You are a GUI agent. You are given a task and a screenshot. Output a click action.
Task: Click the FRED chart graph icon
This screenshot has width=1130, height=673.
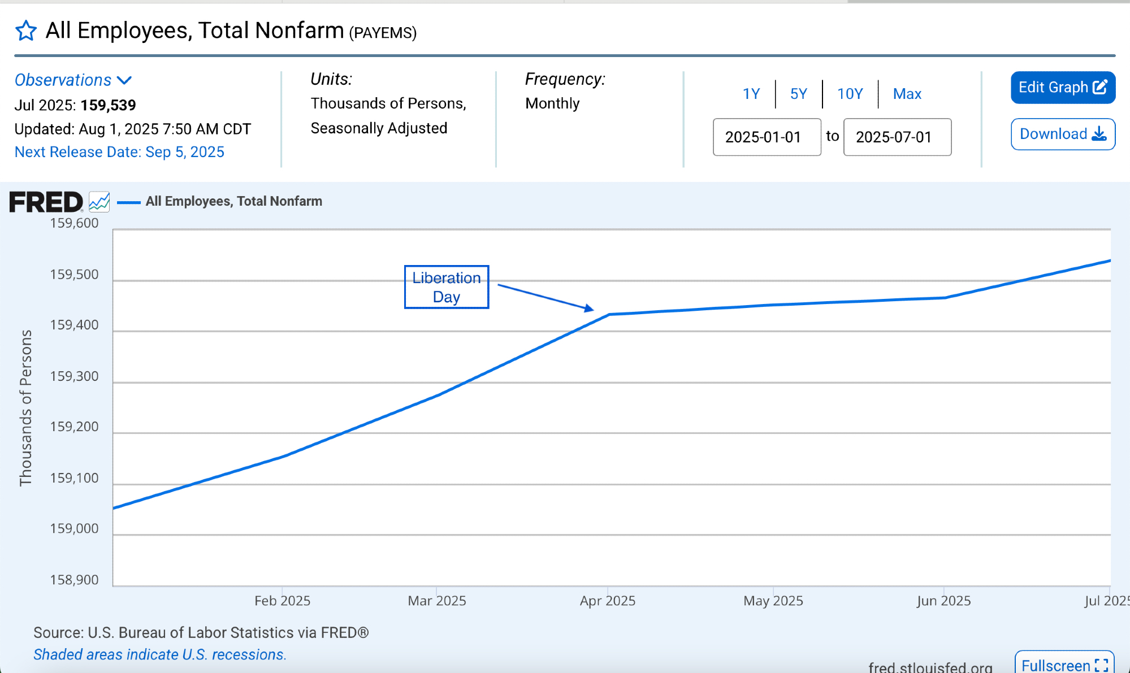pyautogui.click(x=99, y=202)
